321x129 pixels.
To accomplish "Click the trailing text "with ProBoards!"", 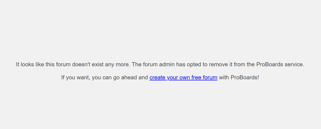I will (239, 77).
